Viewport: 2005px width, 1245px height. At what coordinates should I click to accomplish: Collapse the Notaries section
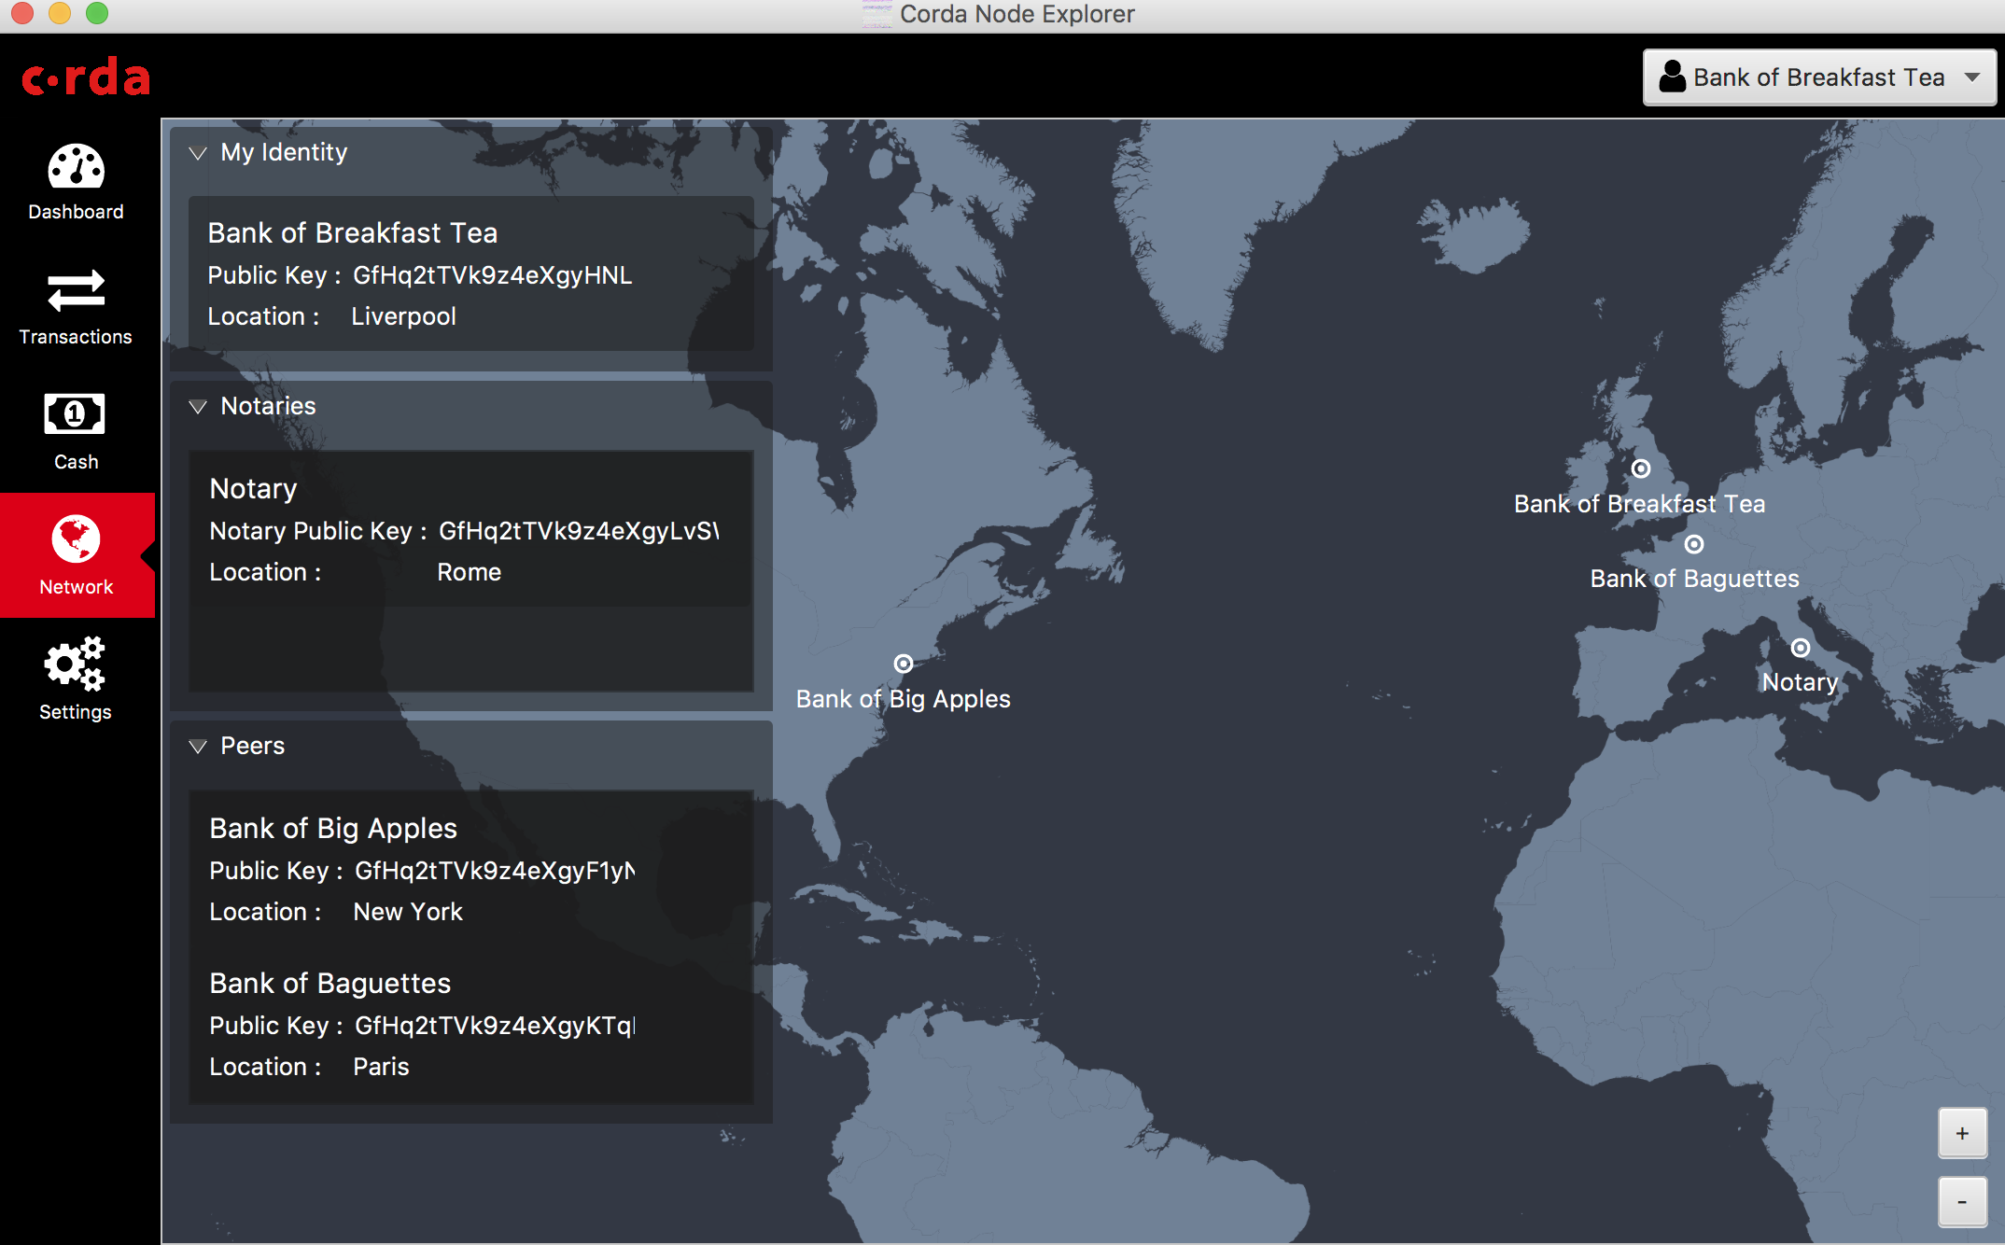click(x=197, y=407)
